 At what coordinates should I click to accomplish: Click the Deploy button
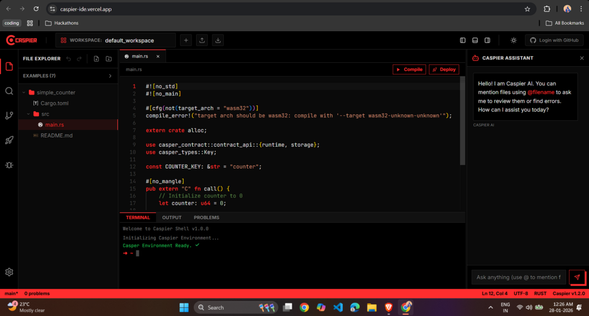443,70
